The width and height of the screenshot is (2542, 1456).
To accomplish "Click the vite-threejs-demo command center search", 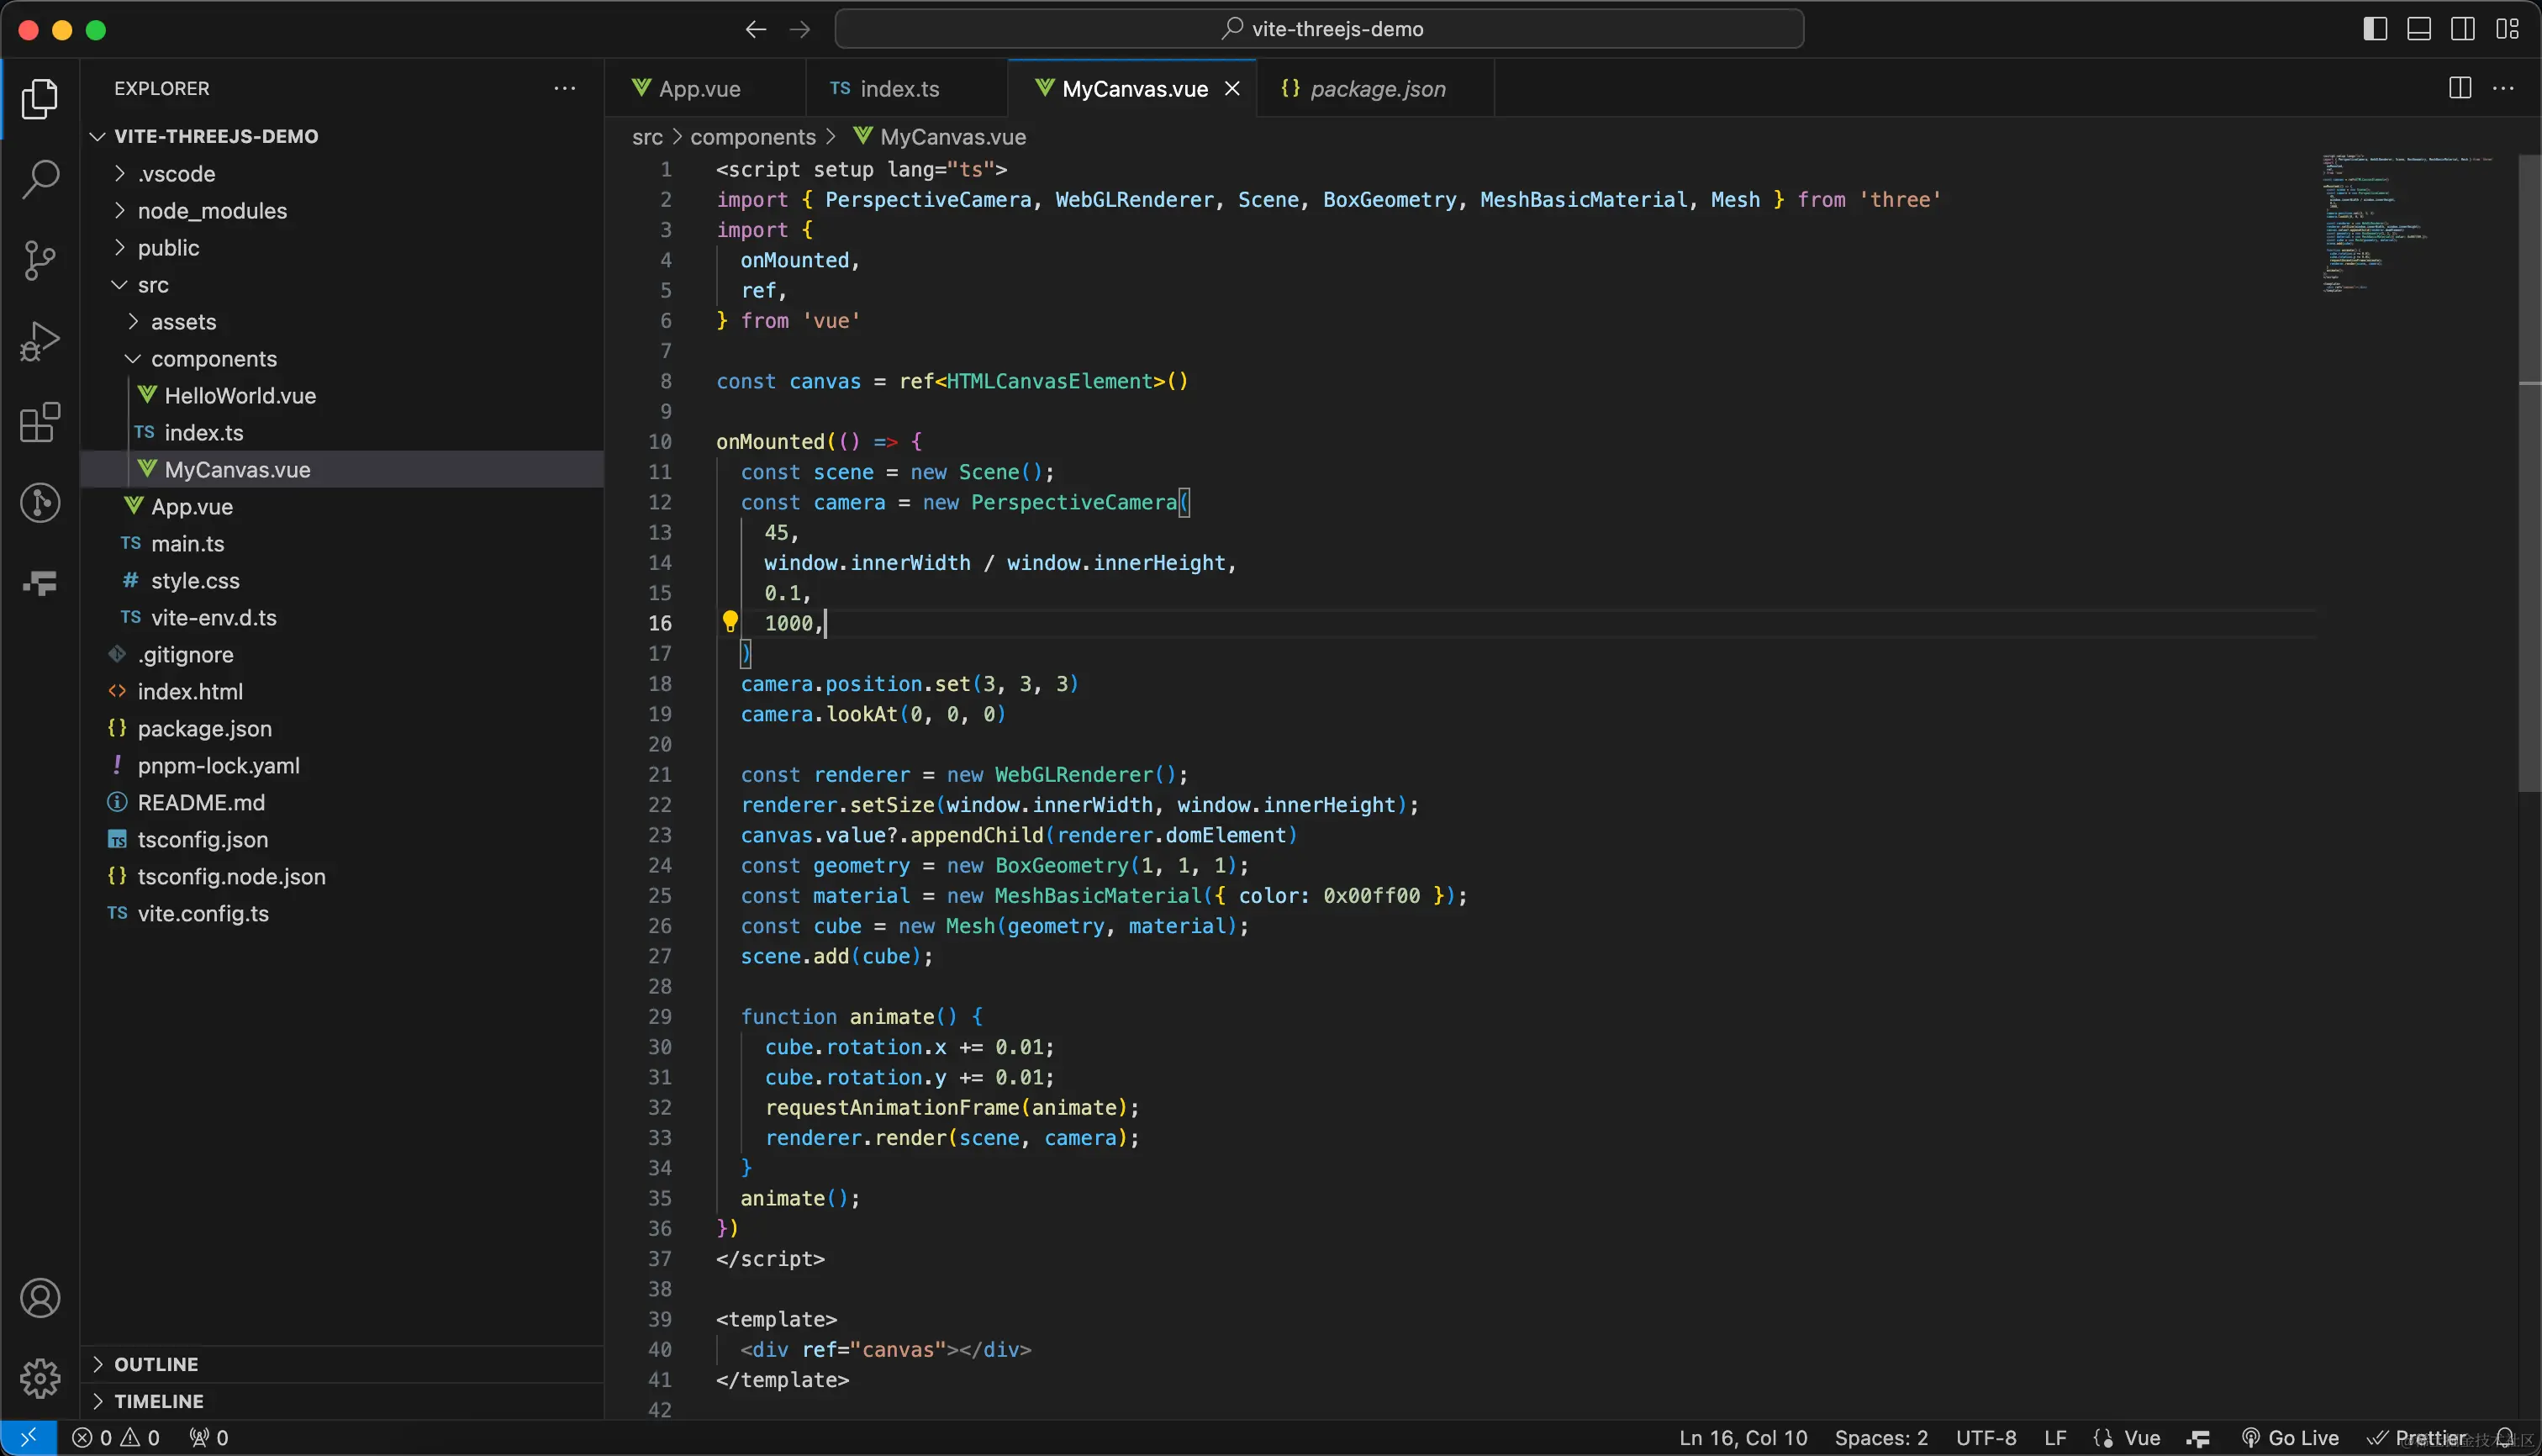I will 1320,29.
